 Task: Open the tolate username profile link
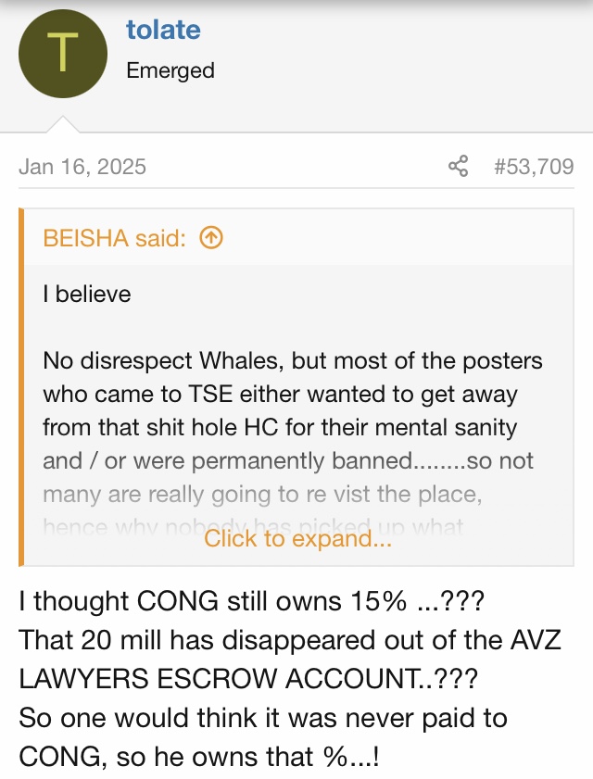coord(163,30)
